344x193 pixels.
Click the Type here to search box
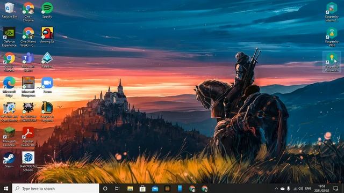tap(55, 188)
